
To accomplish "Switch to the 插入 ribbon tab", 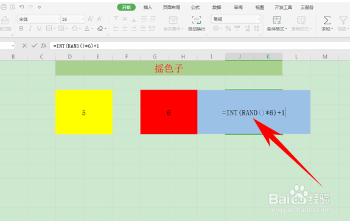I will coord(148,7).
